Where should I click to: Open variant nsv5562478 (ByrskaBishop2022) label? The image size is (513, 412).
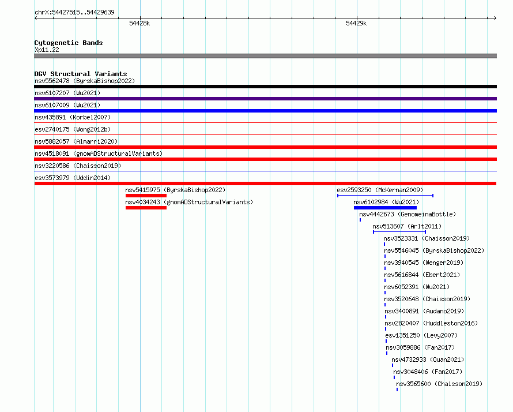tap(85, 81)
